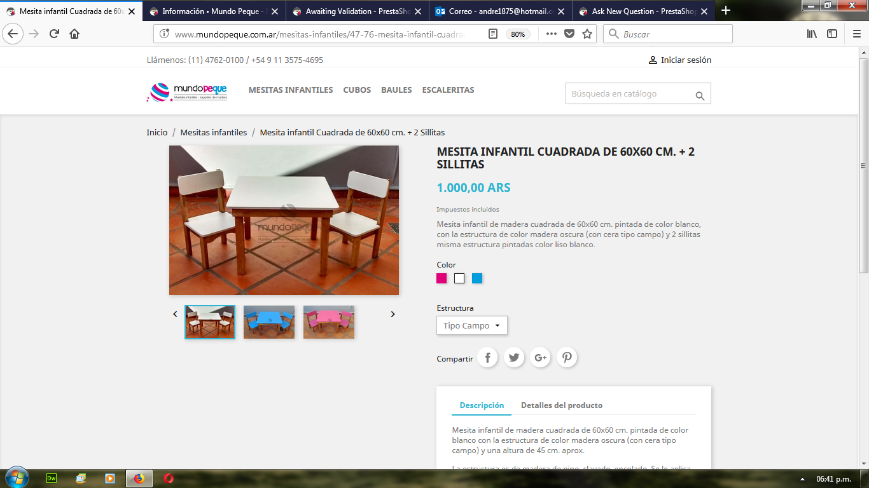The width and height of the screenshot is (869, 488).
Task: Click the Mundo Peque logo
Action: pos(187,92)
